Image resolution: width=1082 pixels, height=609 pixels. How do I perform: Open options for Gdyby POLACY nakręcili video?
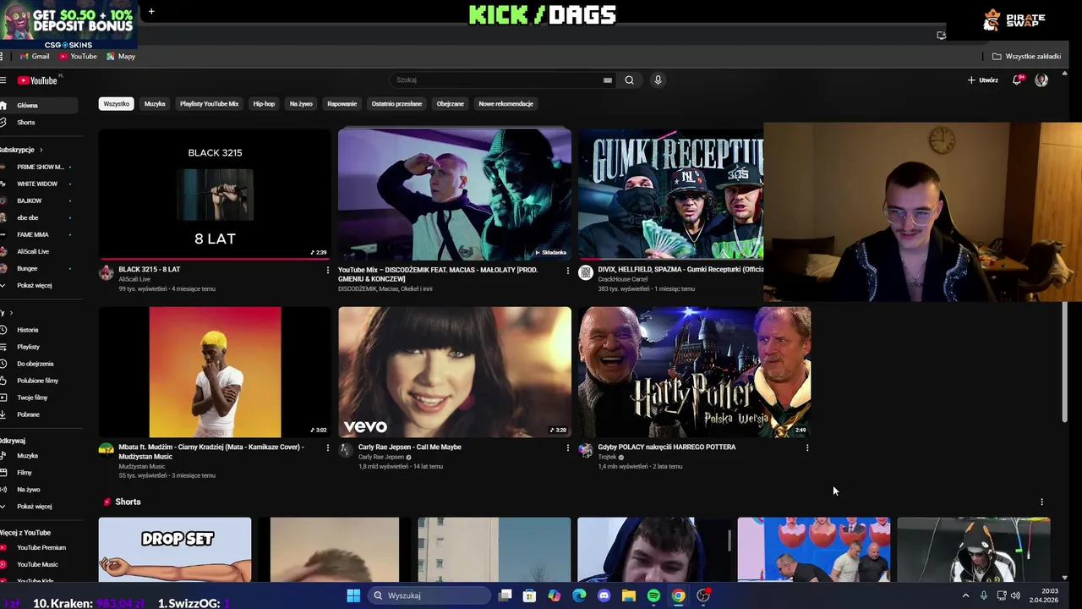(x=807, y=448)
